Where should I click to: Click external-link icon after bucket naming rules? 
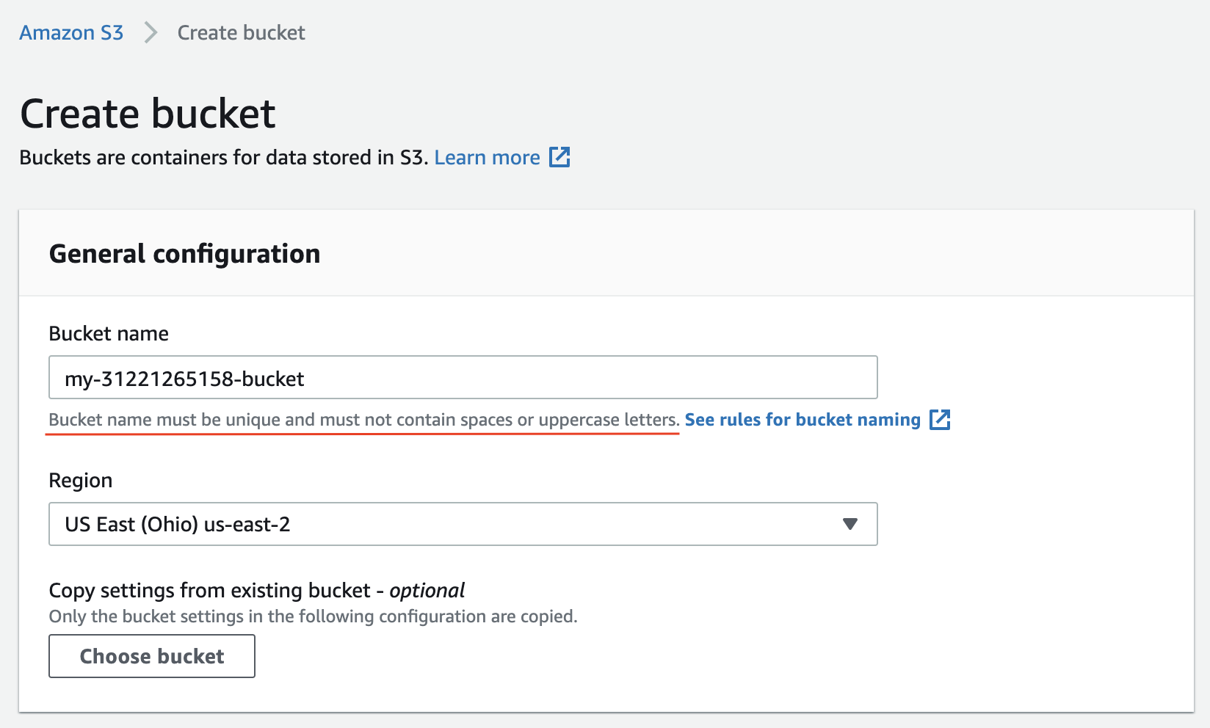[940, 420]
